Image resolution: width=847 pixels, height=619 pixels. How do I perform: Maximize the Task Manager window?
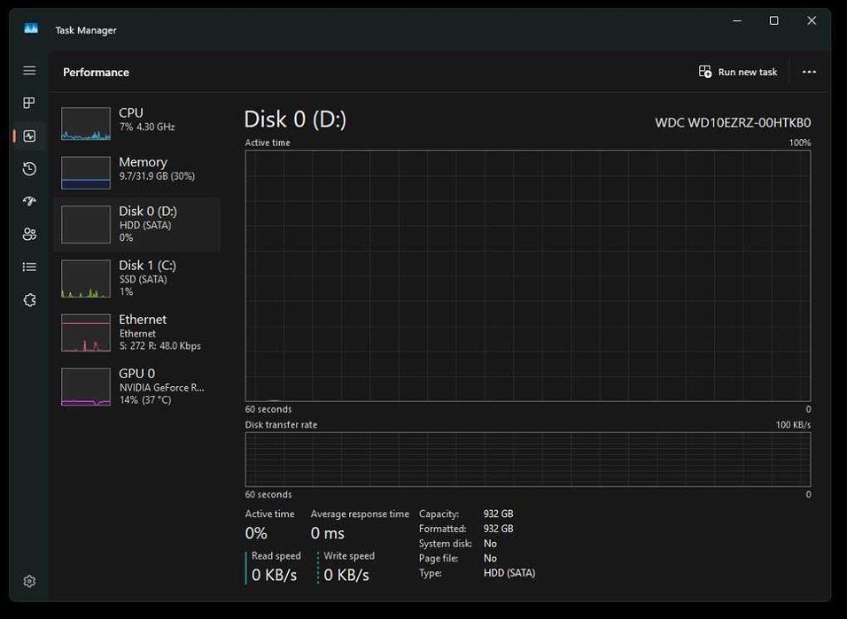click(773, 21)
